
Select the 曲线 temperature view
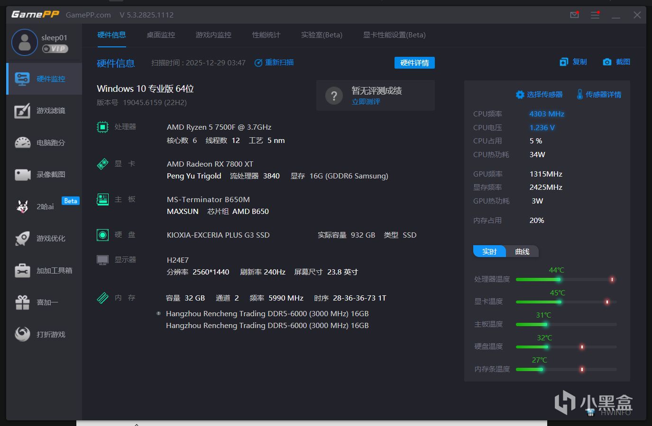pyautogui.click(x=522, y=251)
